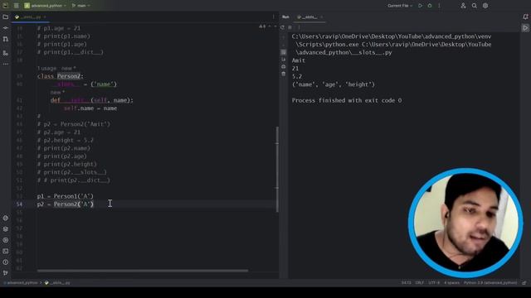This screenshot has height=298, width=531.
Task: Open the Problems tool window
Action: (6, 262)
